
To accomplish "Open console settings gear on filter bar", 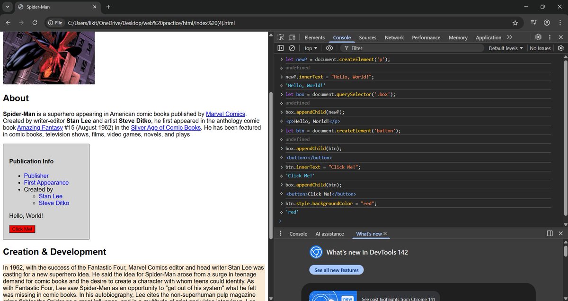I will click(560, 48).
